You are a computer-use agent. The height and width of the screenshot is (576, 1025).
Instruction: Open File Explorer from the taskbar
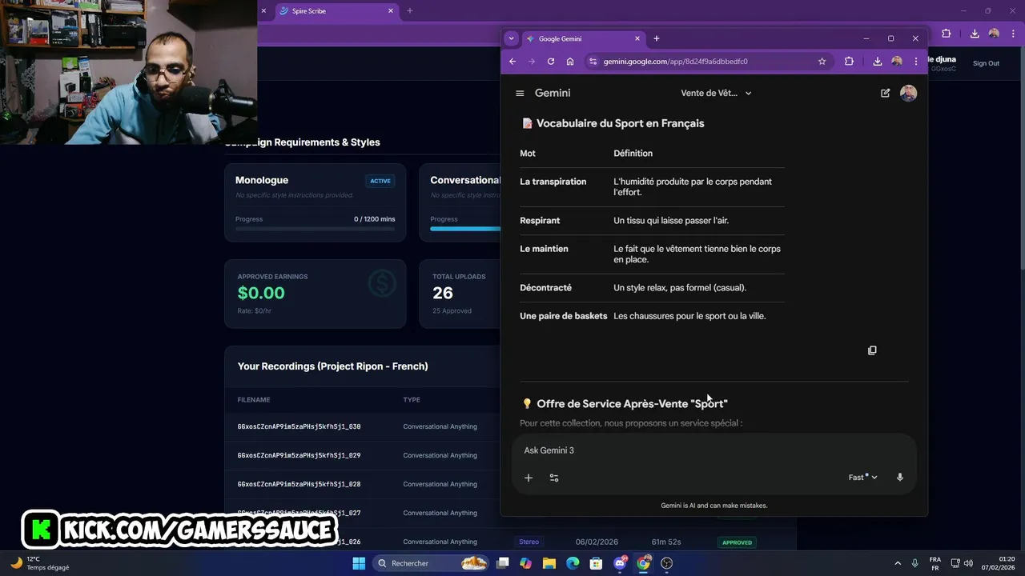(549, 563)
